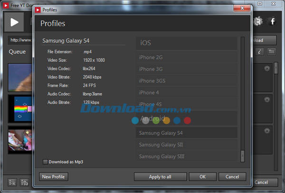285x193 pixels.
Task: Select the iPhone 3G profile
Action: pyautogui.click(x=187, y=69)
